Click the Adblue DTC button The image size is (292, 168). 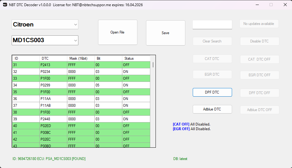click(x=212, y=109)
